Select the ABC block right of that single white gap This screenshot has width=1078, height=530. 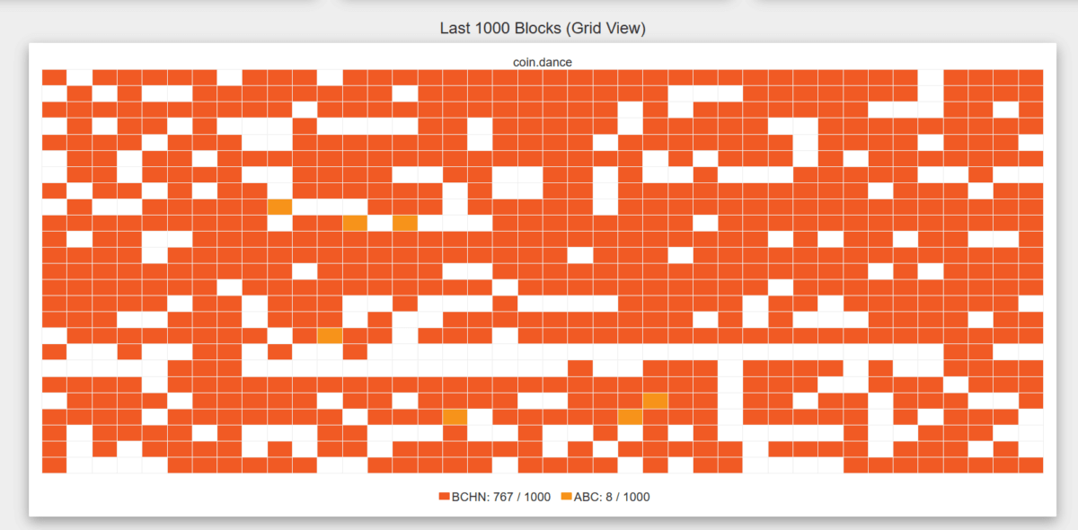pyautogui.click(x=405, y=223)
